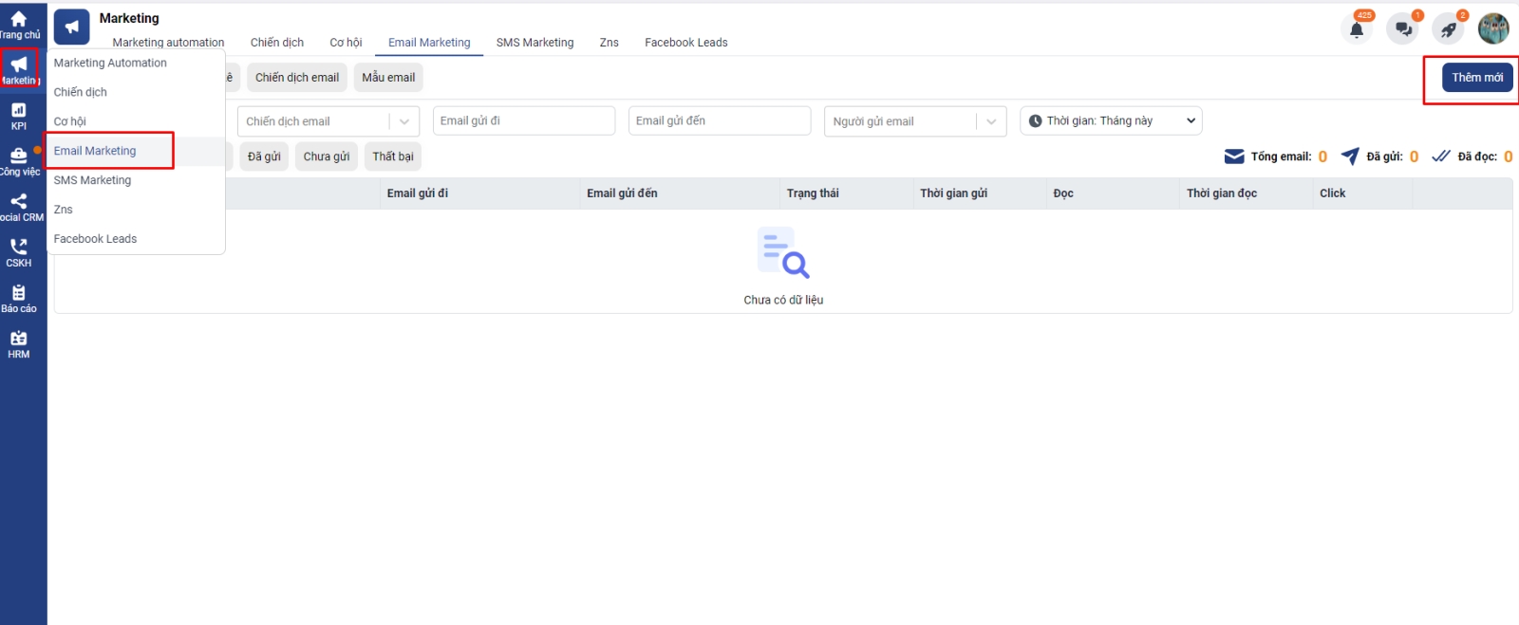Click the Mẫu email button
1519x625 pixels.
pyautogui.click(x=388, y=78)
